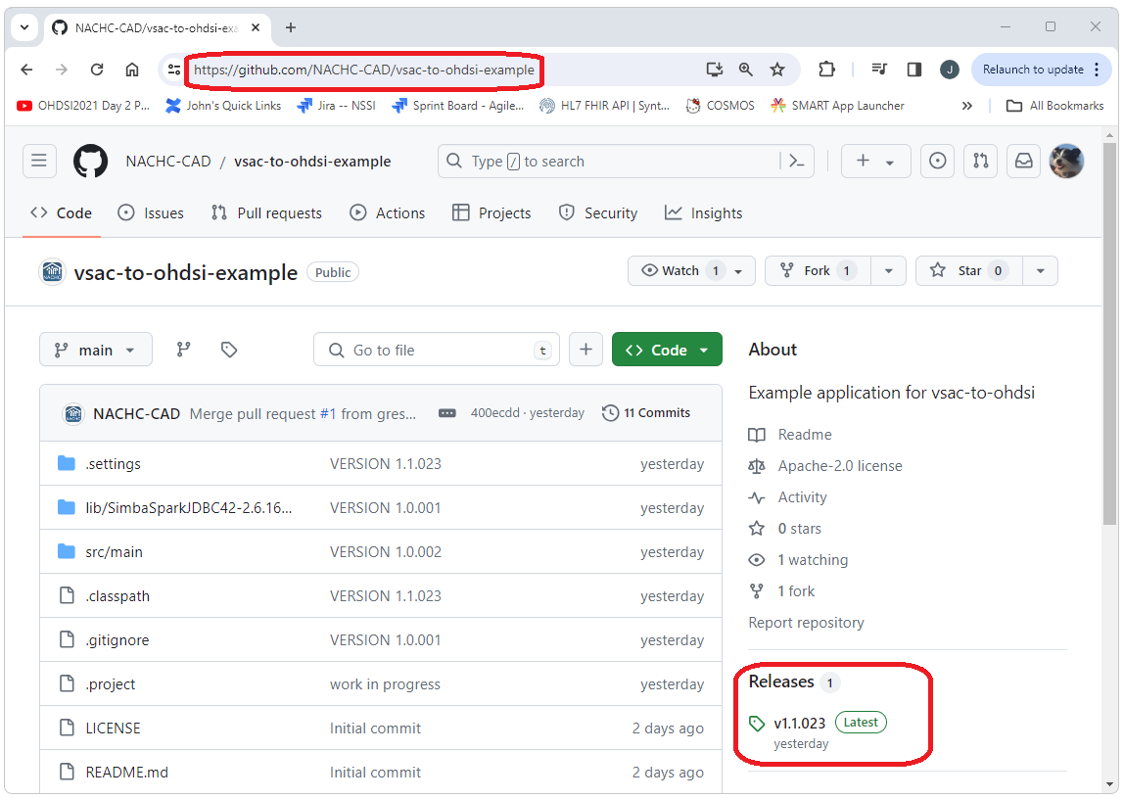The image size is (1124, 799).
Task: Open the user avatar profile menu
Action: (x=1066, y=162)
